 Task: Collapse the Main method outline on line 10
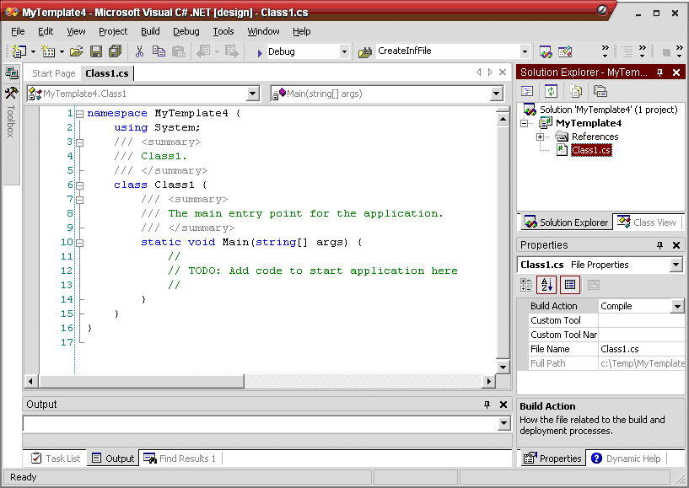click(80, 243)
